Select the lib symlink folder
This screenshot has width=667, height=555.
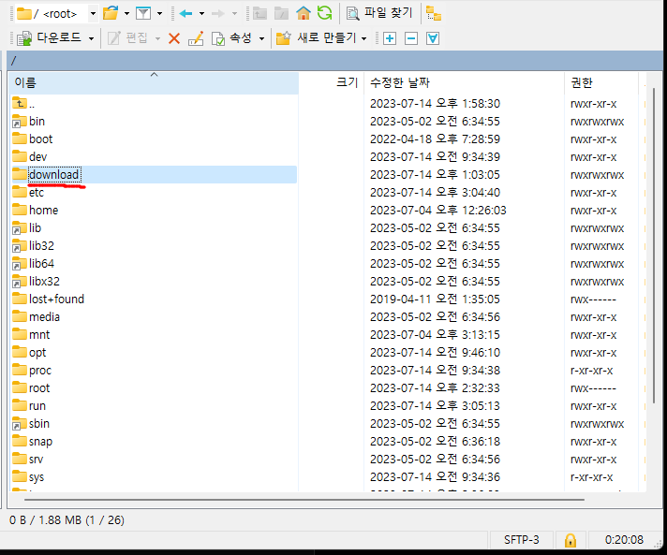[154, 227]
